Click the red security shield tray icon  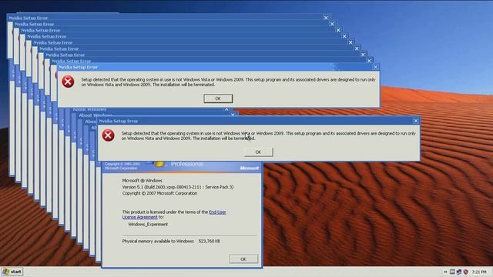[x=465, y=272]
